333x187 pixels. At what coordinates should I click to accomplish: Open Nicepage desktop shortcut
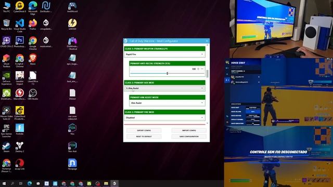72,165
